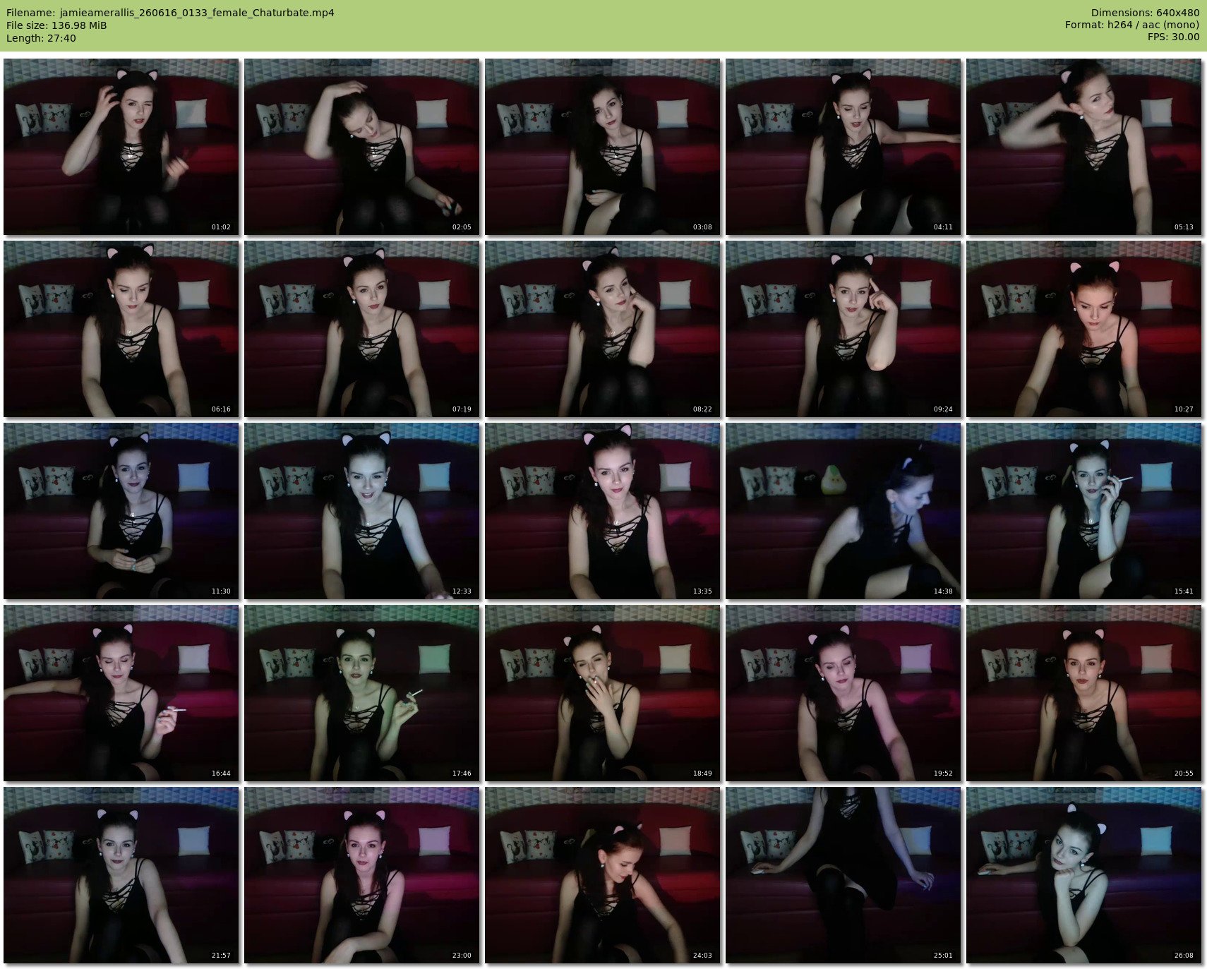Select the thumbnail timestamped 02:05
Viewport: 1207px width, 969px height.
(361, 146)
